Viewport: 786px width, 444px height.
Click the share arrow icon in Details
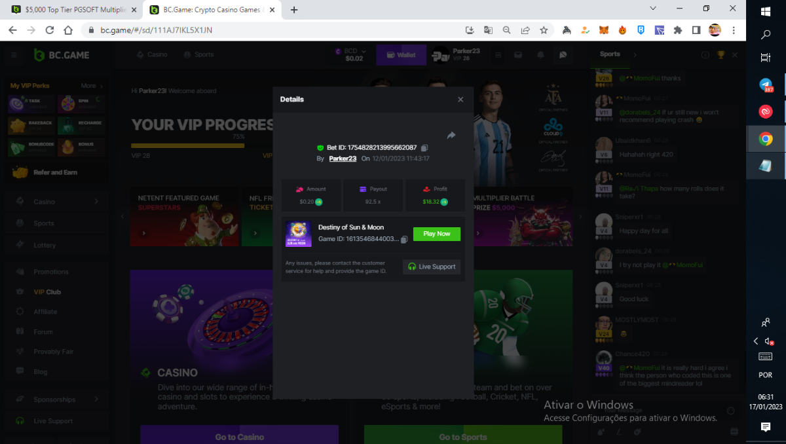[x=451, y=135]
